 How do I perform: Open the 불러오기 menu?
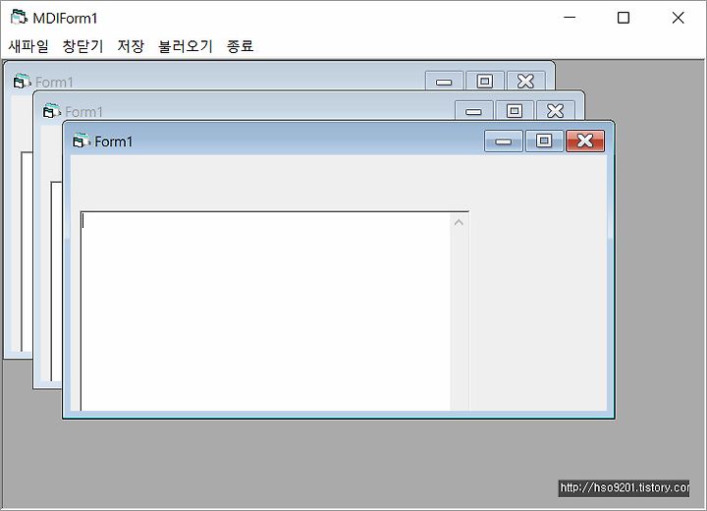coord(186,46)
